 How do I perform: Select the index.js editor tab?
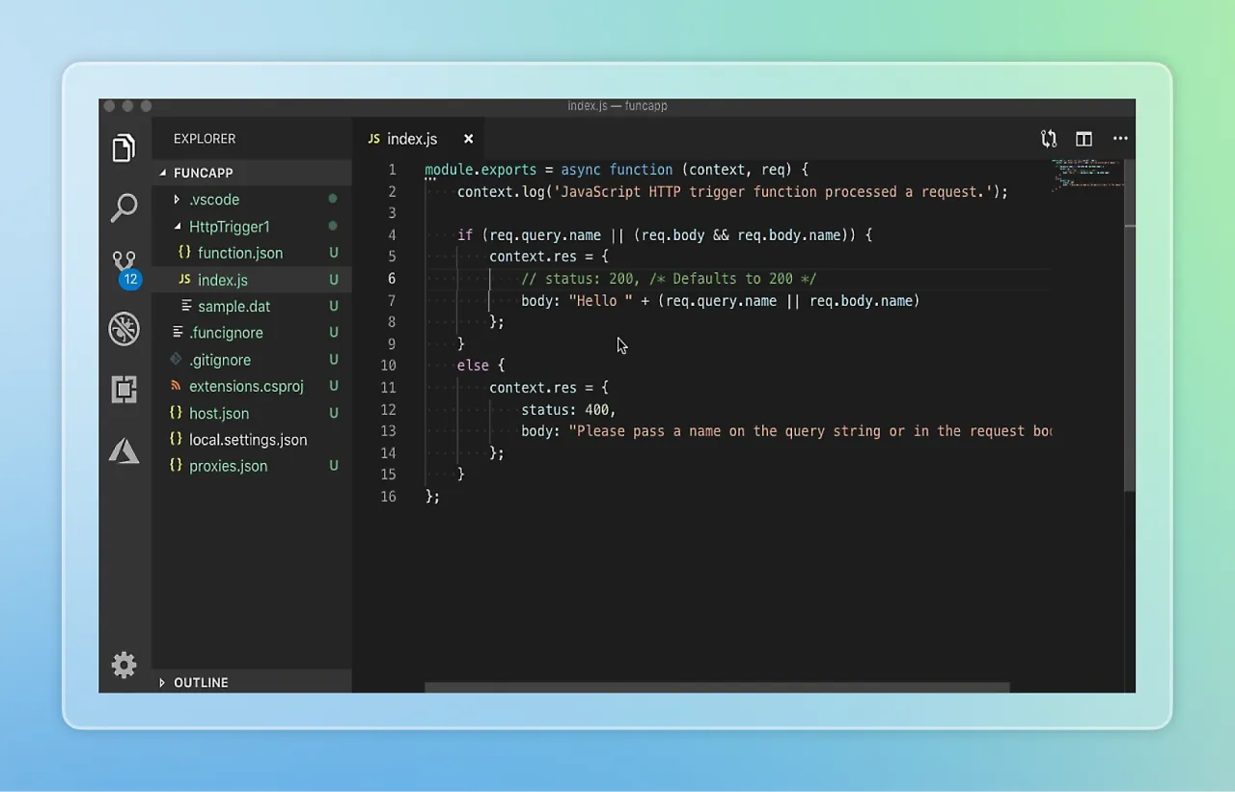(412, 138)
